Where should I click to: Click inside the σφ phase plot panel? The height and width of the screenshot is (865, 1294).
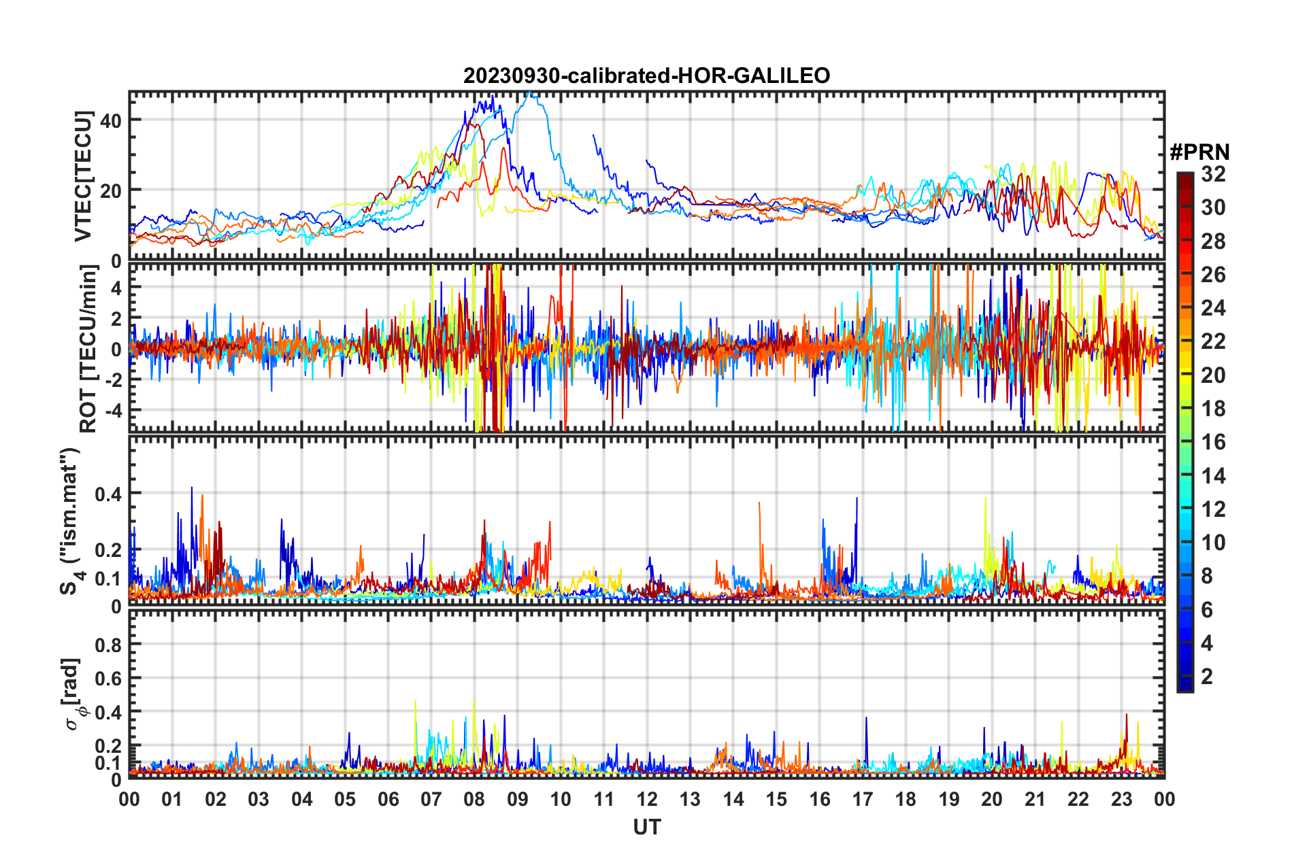[x=646, y=693]
